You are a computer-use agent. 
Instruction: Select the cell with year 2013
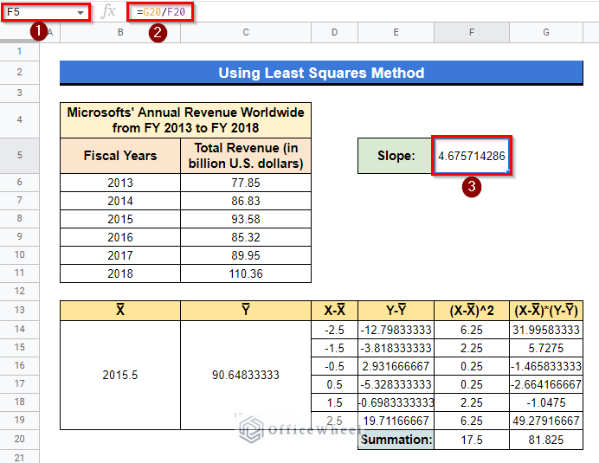[120, 183]
